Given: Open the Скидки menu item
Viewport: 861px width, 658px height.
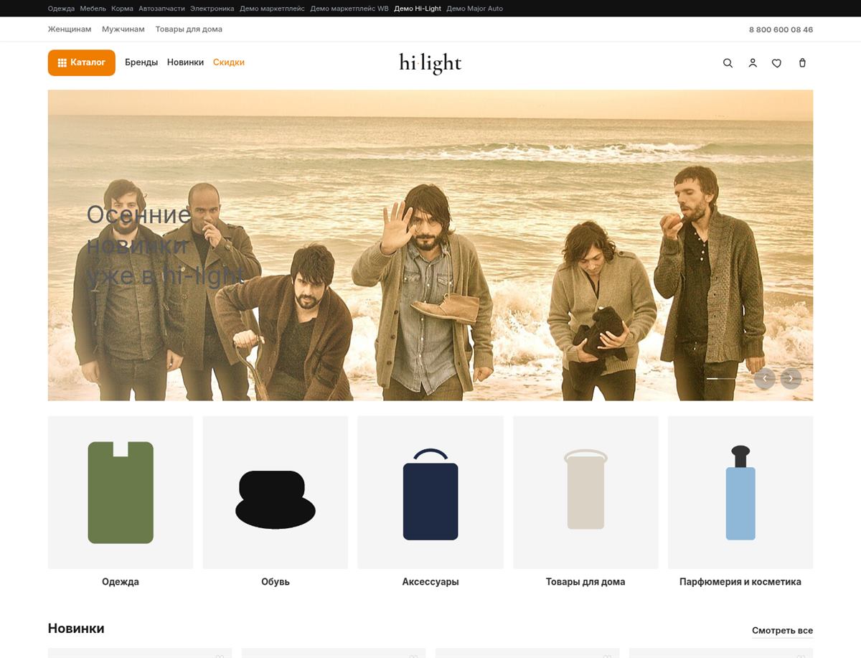Looking at the screenshot, I should 229,62.
